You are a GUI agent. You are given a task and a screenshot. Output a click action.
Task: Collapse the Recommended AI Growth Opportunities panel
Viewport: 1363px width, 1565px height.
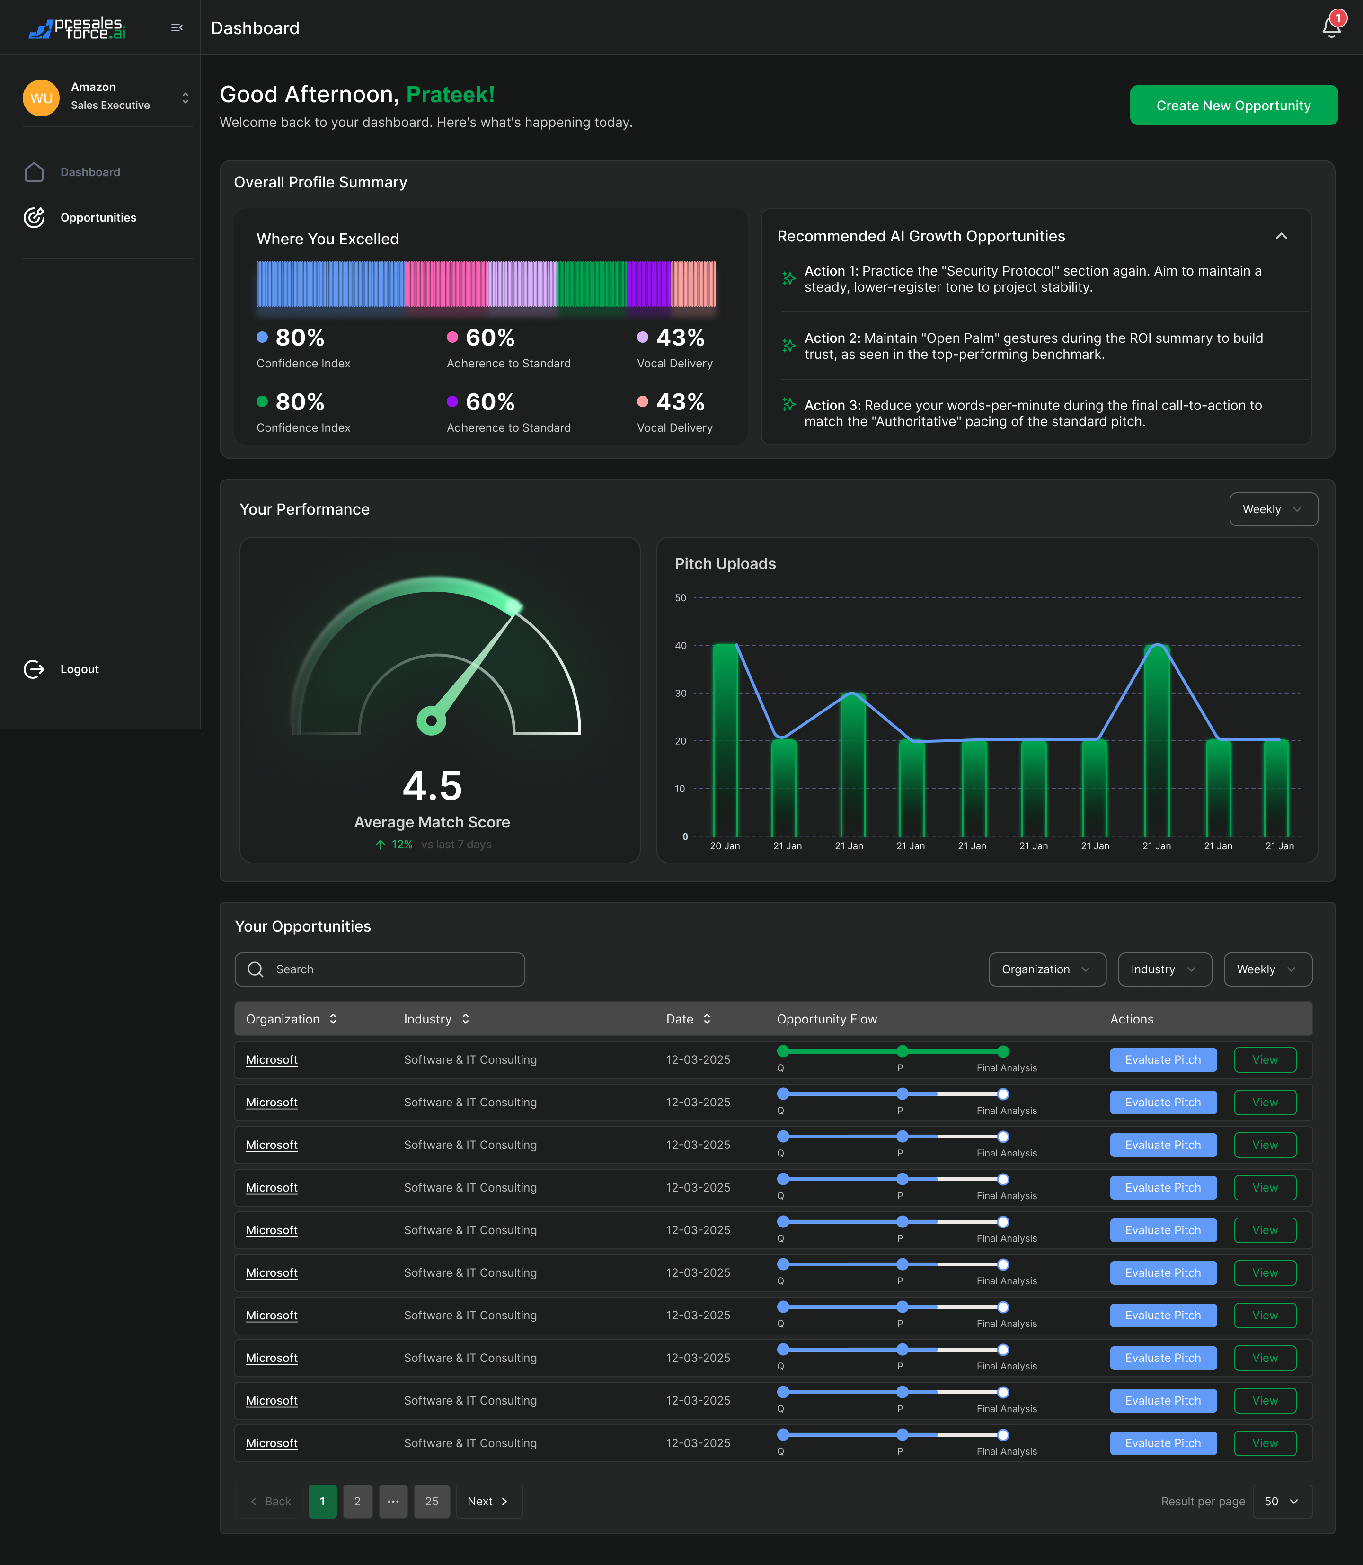coord(1283,237)
